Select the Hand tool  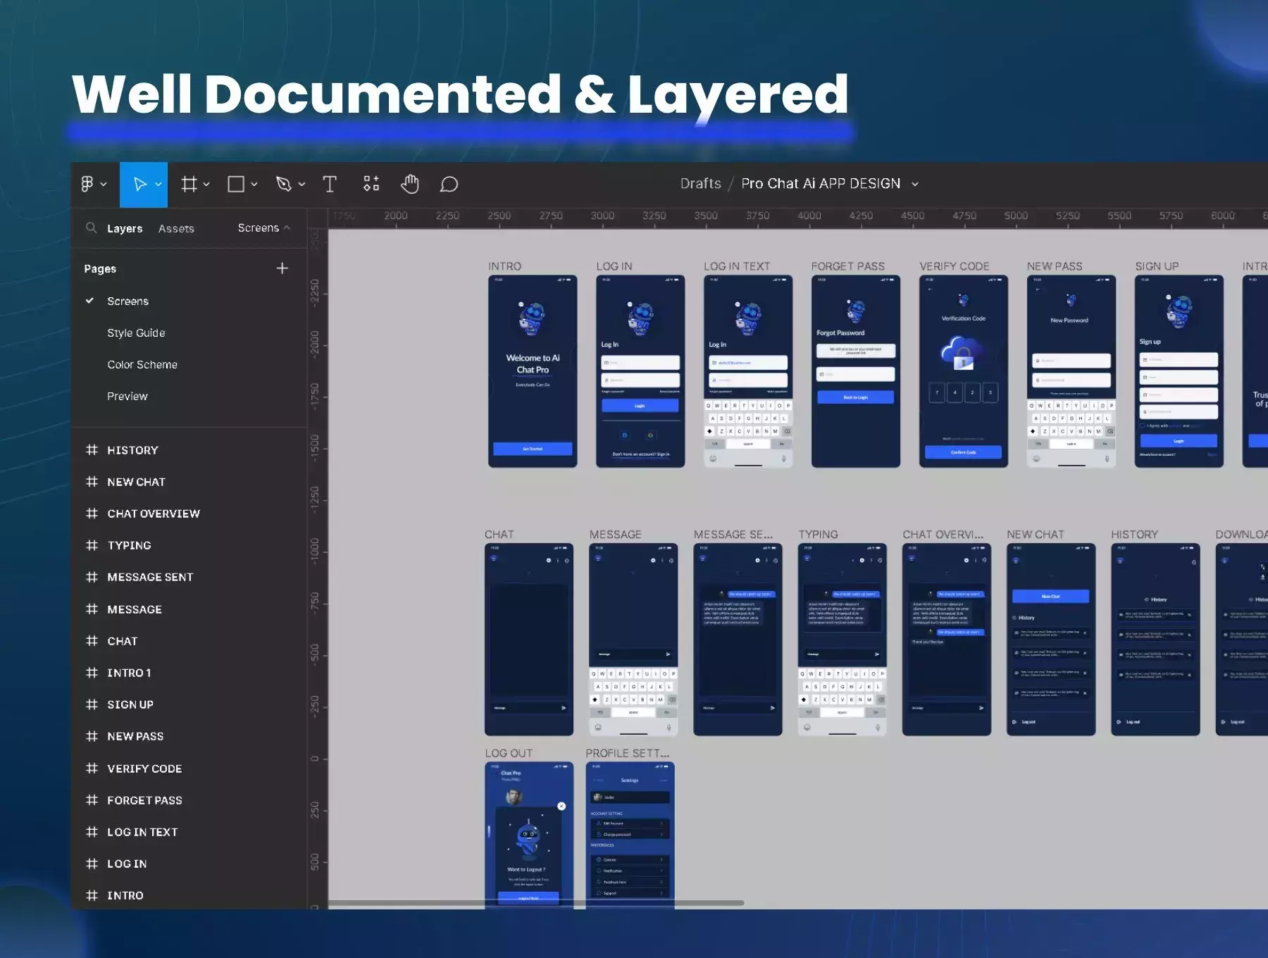pyautogui.click(x=410, y=184)
